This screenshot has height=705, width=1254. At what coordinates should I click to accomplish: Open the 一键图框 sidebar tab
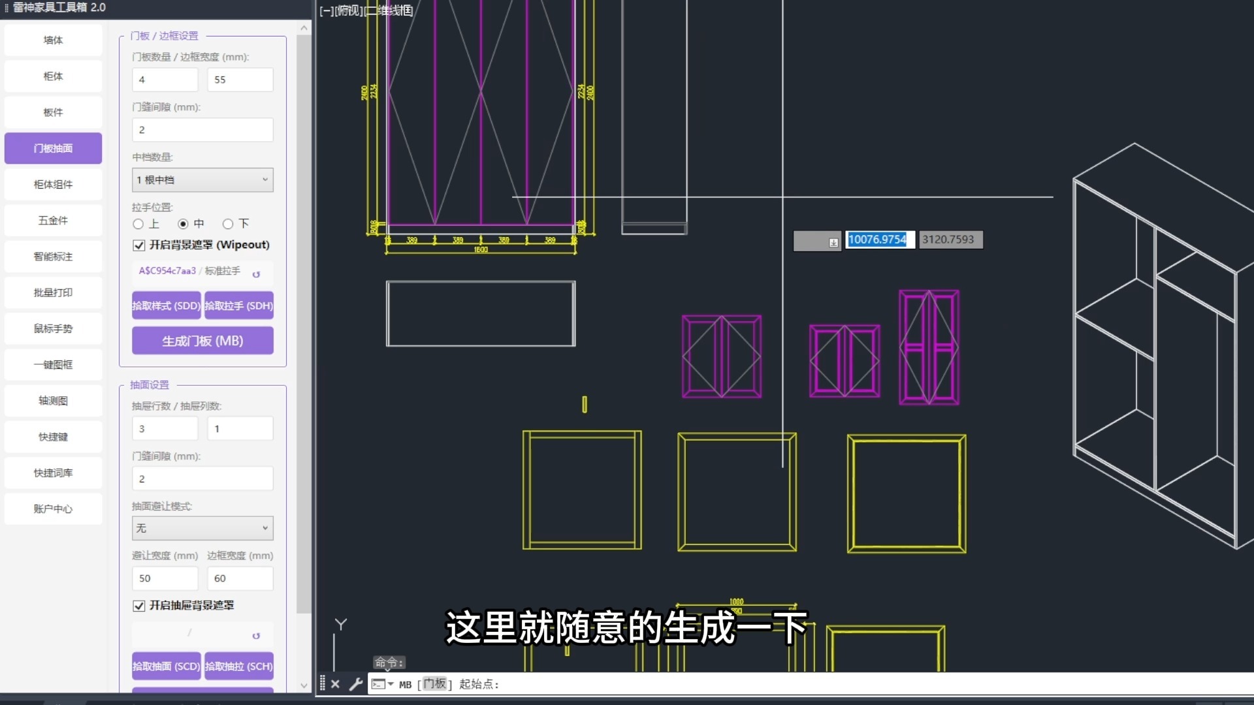pyautogui.click(x=53, y=365)
